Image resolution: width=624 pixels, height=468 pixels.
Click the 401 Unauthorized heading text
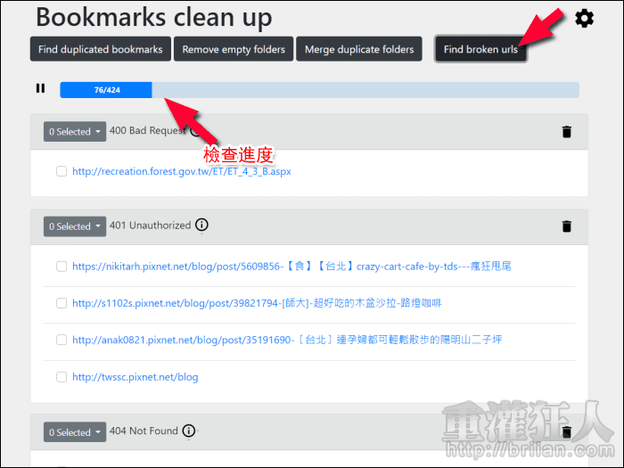click(x=150, y=226)
